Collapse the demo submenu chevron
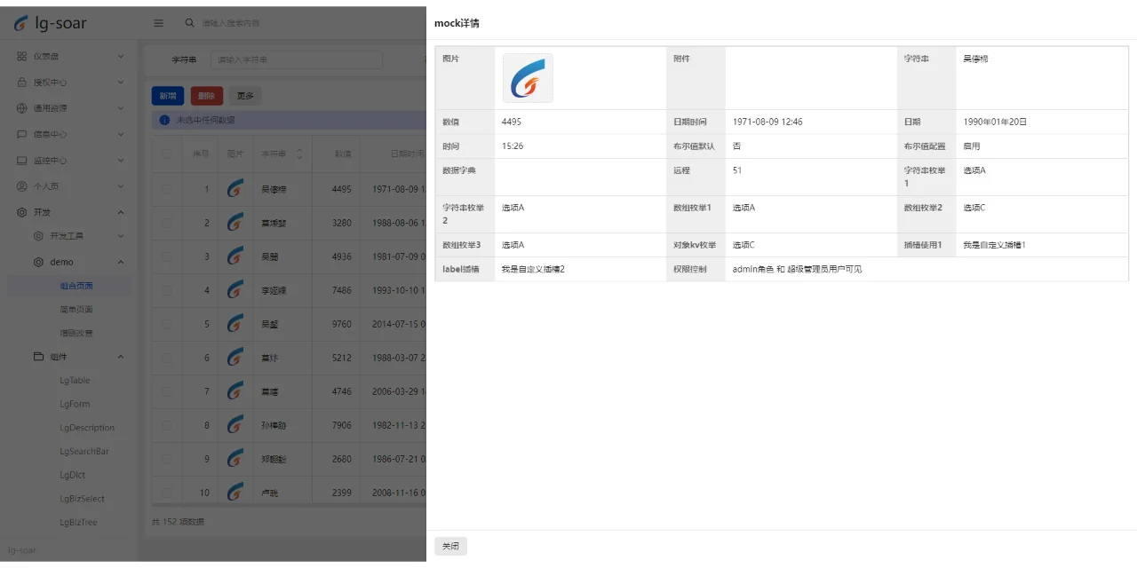Screen dimensions: 1137x568 (x=121, y=262)
